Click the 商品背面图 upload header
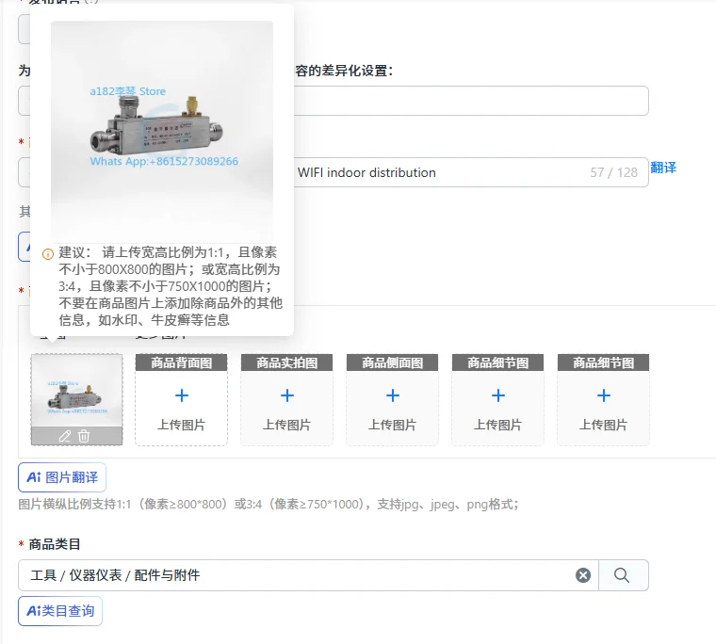This screenshot has height=644, width=716. (x=182, y=362)
